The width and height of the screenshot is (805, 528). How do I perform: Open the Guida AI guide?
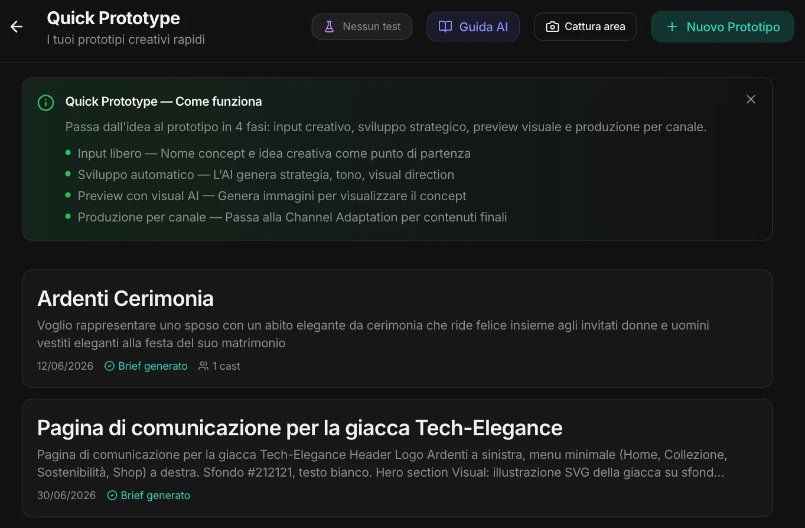click(473, 27)
